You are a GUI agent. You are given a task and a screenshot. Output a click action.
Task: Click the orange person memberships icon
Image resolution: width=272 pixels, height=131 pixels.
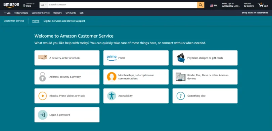[x=111, y=77]
